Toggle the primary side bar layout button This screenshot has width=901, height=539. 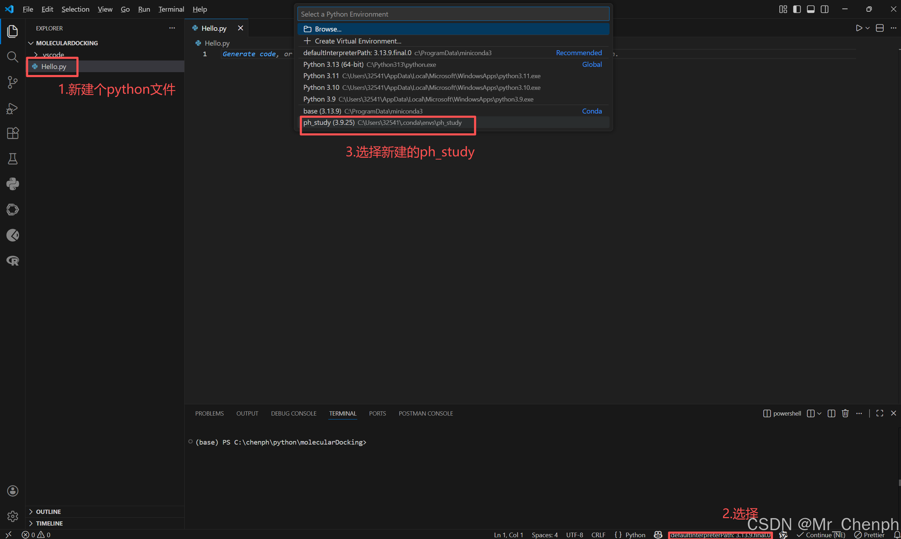pyautogui.click(x=797, y=9)
